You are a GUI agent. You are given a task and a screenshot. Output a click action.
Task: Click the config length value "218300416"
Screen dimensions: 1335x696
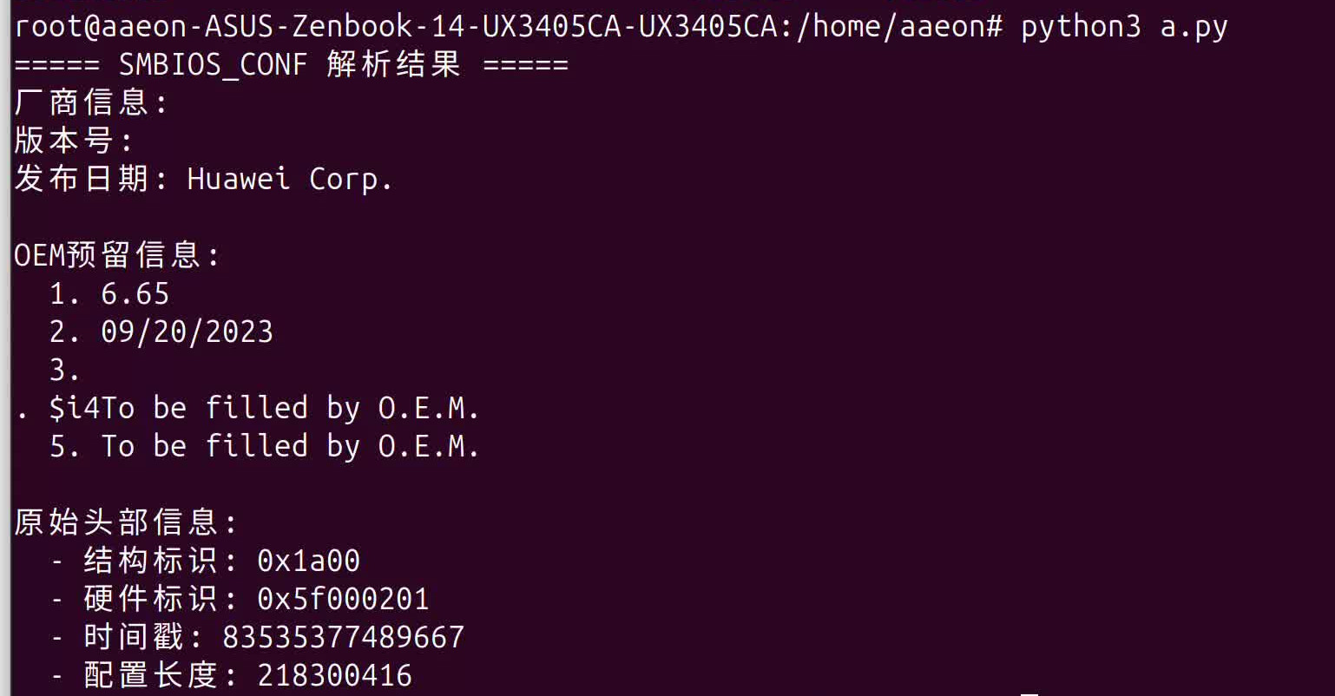pyautogui.click(x=334, y=675)
